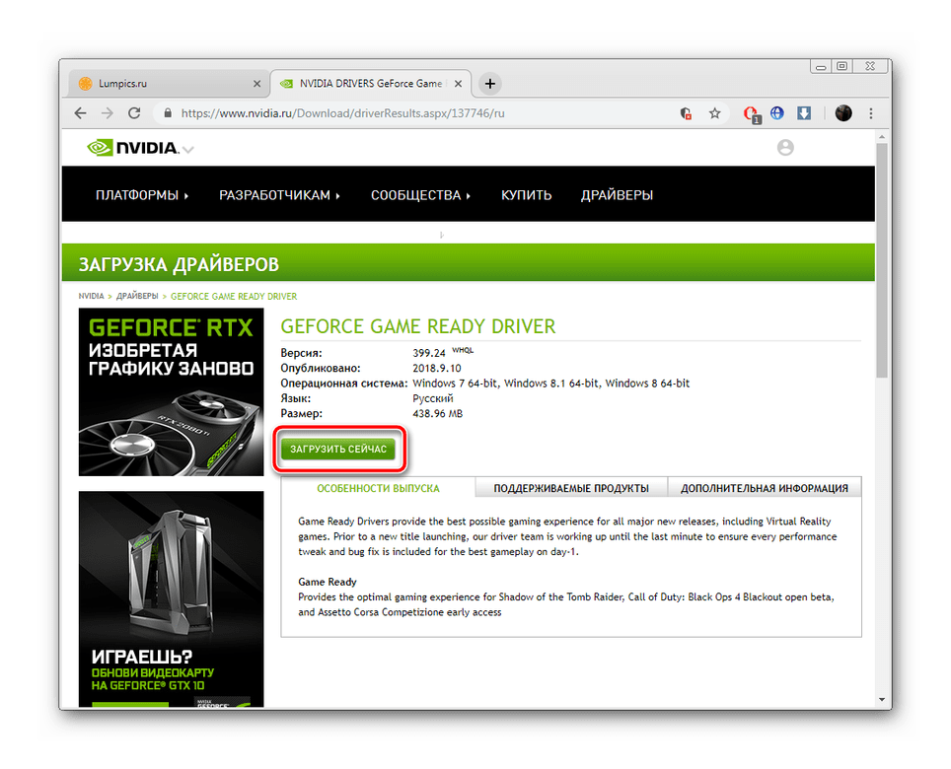Open the NVIDIA account user icon
Image resolution: width=951 pixels, height=769 pixels.
(785, 148)
